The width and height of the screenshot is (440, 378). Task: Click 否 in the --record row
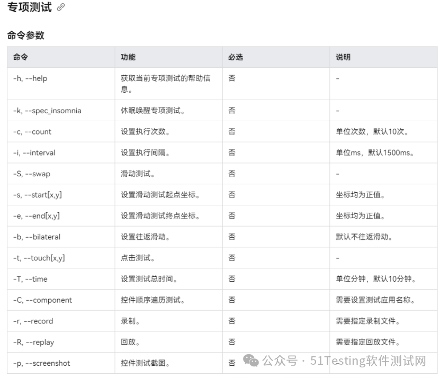click(232, 321)
